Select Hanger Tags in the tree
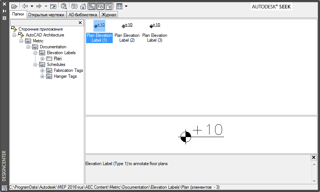Viewport: 320px width, 192px height. [x=65, y=76]
